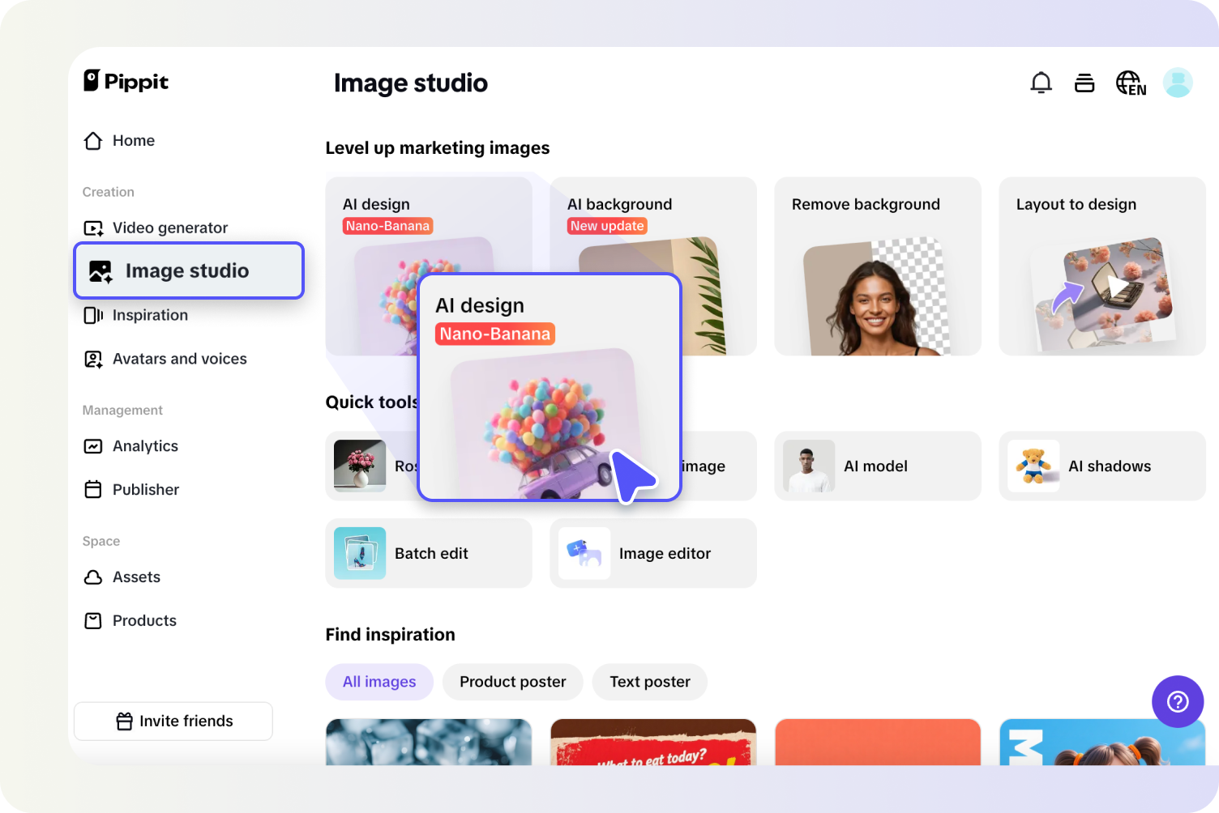Open the Batch edit quick tool
This screenshot has height=813, width=1219.
click(429, 553)
